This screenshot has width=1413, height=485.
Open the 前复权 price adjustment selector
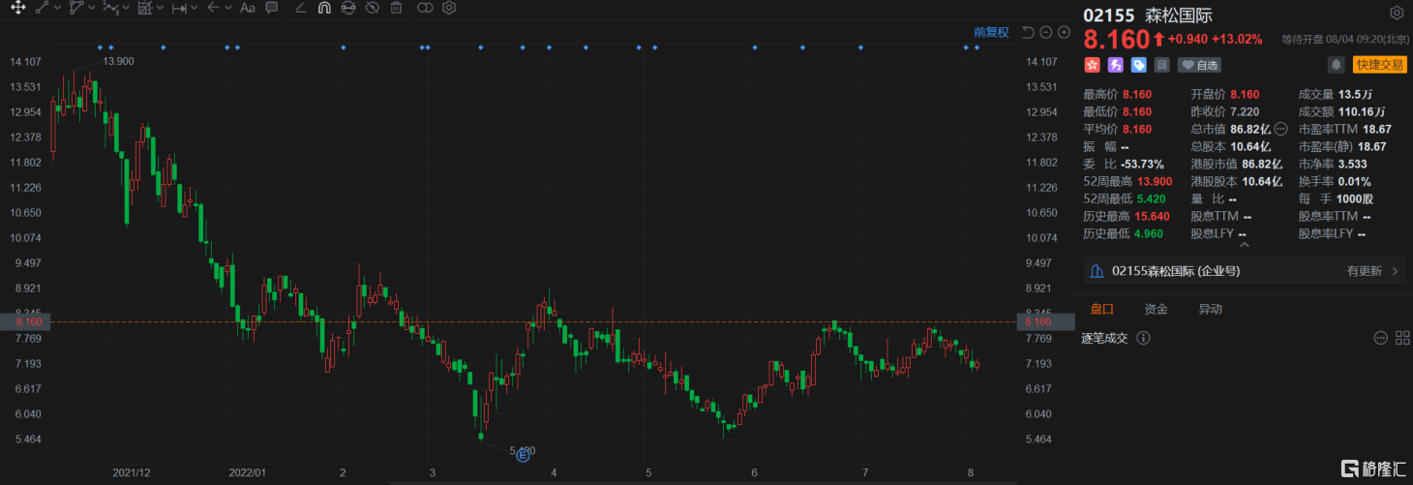[x=991, y=32]
